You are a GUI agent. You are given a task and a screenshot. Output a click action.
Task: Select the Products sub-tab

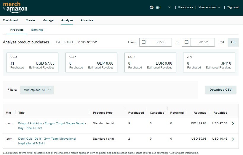point(17,30)
